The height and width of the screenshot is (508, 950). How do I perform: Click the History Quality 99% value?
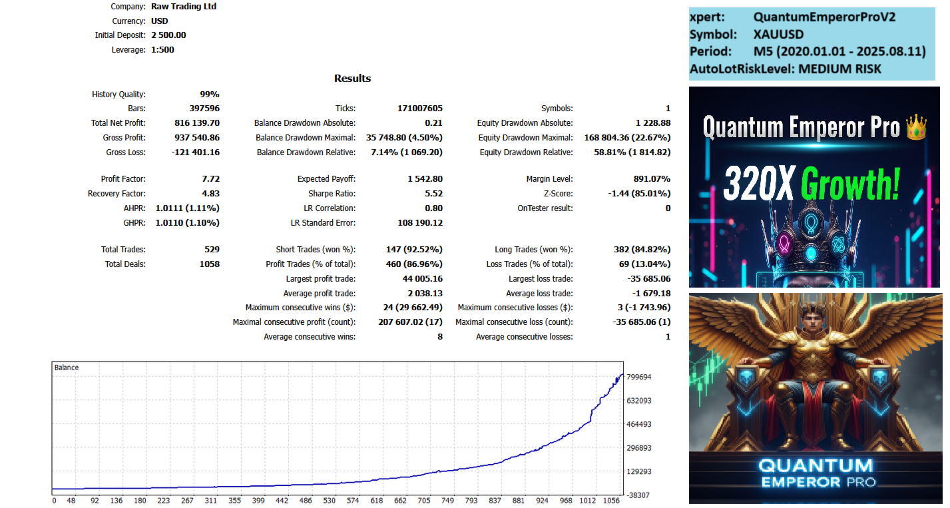(x=210, y=95)
